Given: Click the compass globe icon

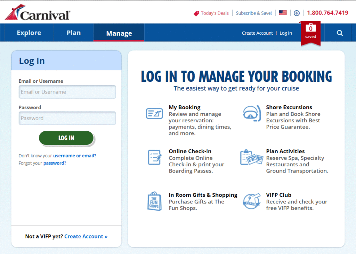Looking at the screenshot, I should click(297, 13).
